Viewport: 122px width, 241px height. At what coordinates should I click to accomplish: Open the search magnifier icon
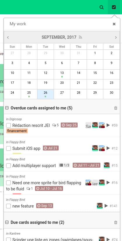(102, 7)
